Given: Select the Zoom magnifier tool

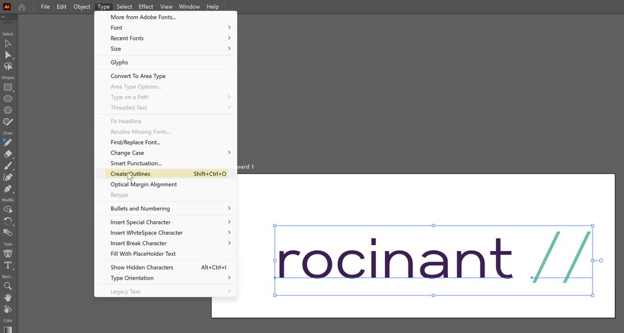Looking at the screenshot, I should 7,286.
